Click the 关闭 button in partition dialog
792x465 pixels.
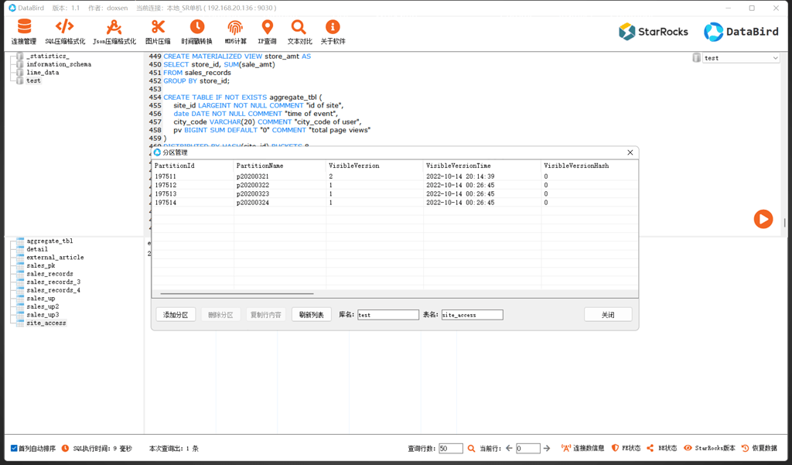point(608,315)
